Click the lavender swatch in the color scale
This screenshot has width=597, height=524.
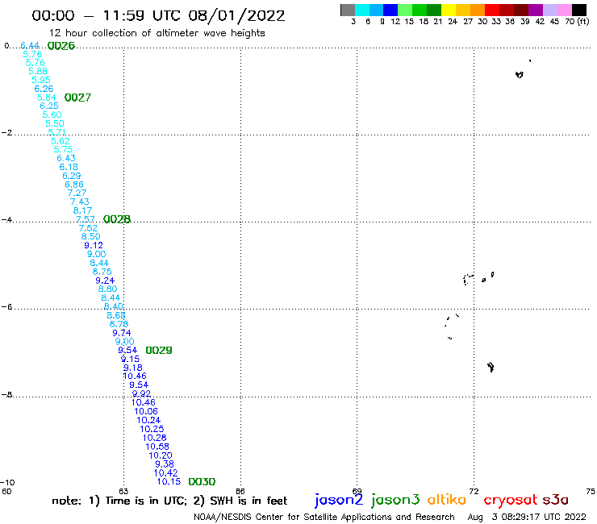(550, 10)
